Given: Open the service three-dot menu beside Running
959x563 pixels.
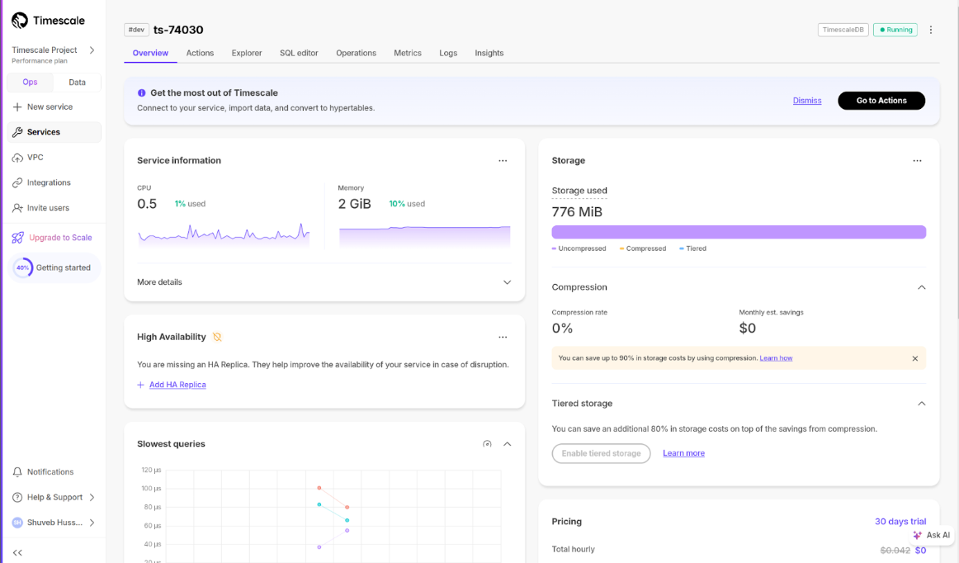Looking at the screenshot, I should tap(931, 30).
